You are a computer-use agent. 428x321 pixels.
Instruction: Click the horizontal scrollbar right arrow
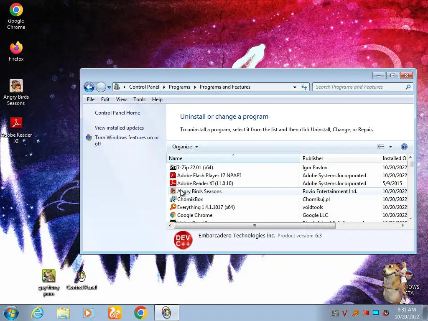click(x=403, y=225)
